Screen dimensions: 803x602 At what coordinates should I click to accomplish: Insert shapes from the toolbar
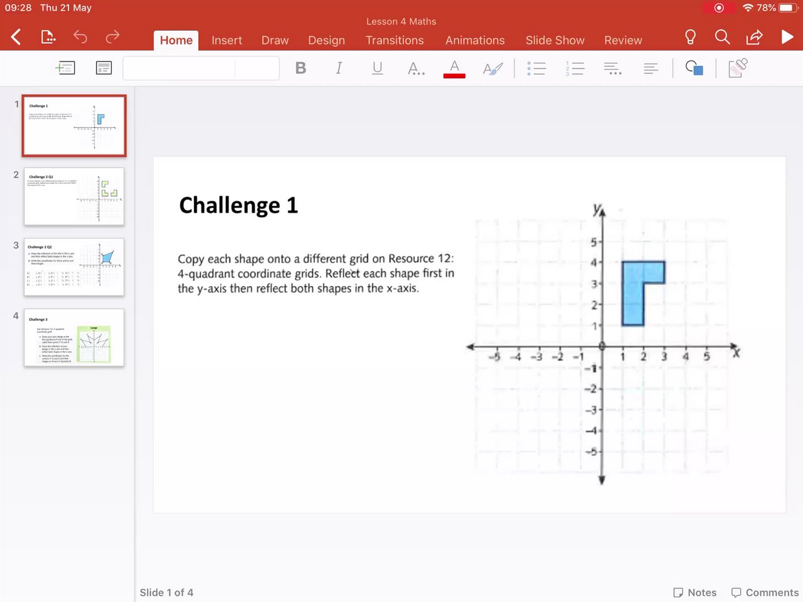coord(694,68)
